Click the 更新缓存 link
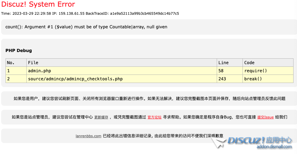The width and height of the screenshot is (297, 154). [x=101, y=117]
